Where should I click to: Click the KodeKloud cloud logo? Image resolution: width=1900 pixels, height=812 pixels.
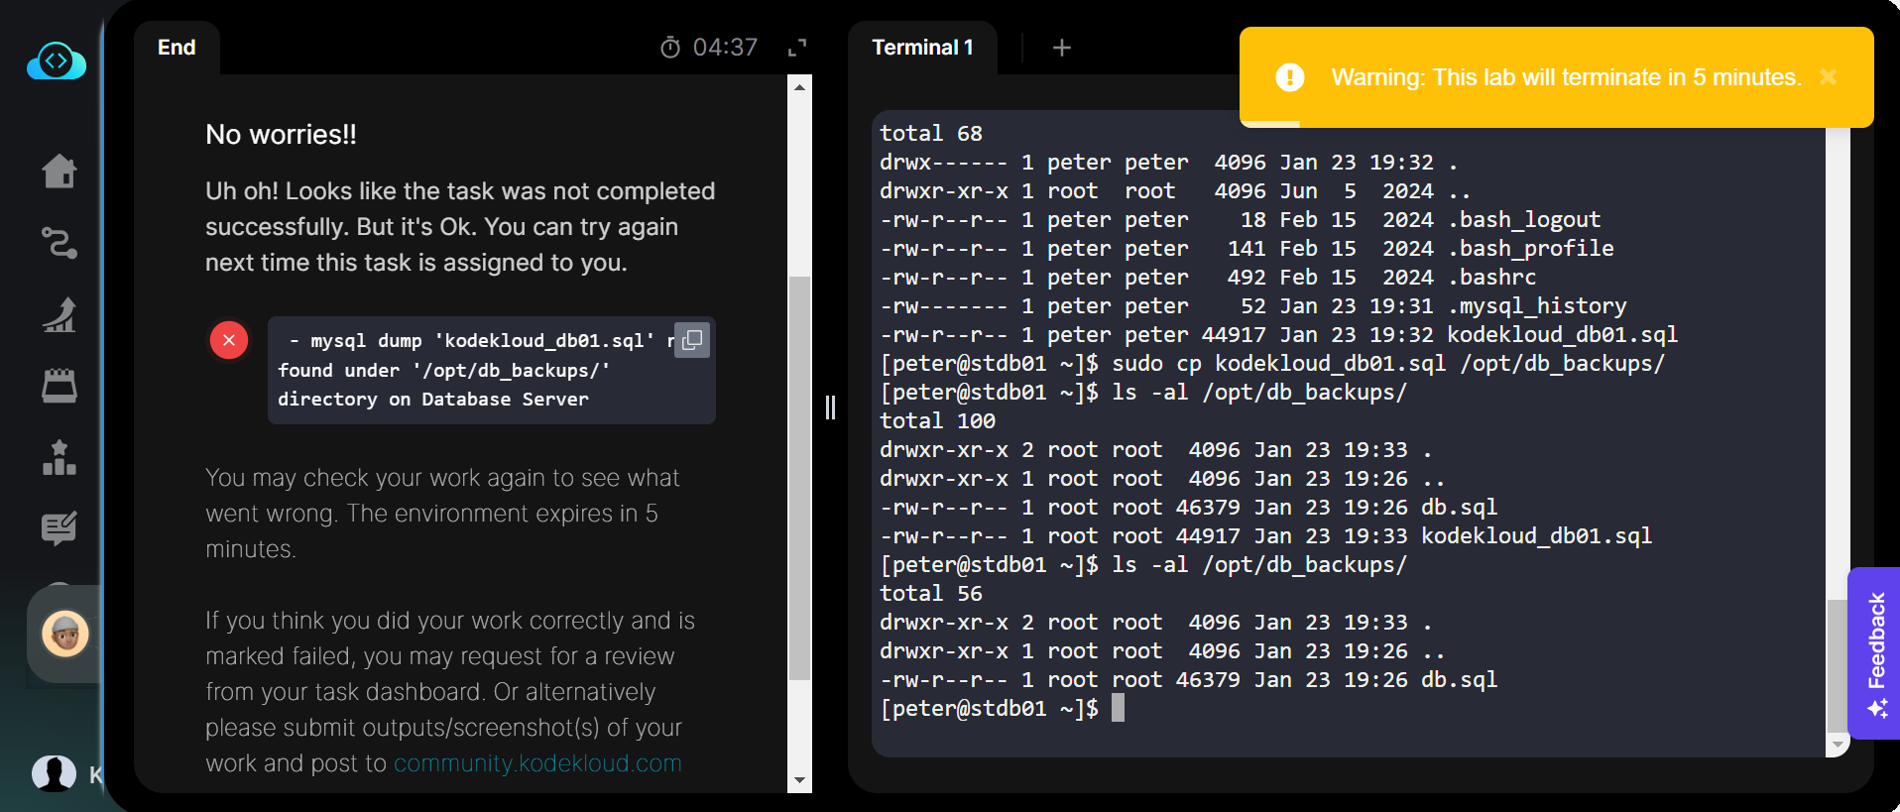click(x=57, y=61)
